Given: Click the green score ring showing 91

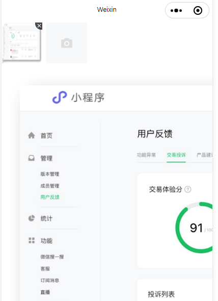Looking at the screenshot, I should point(194,227).
